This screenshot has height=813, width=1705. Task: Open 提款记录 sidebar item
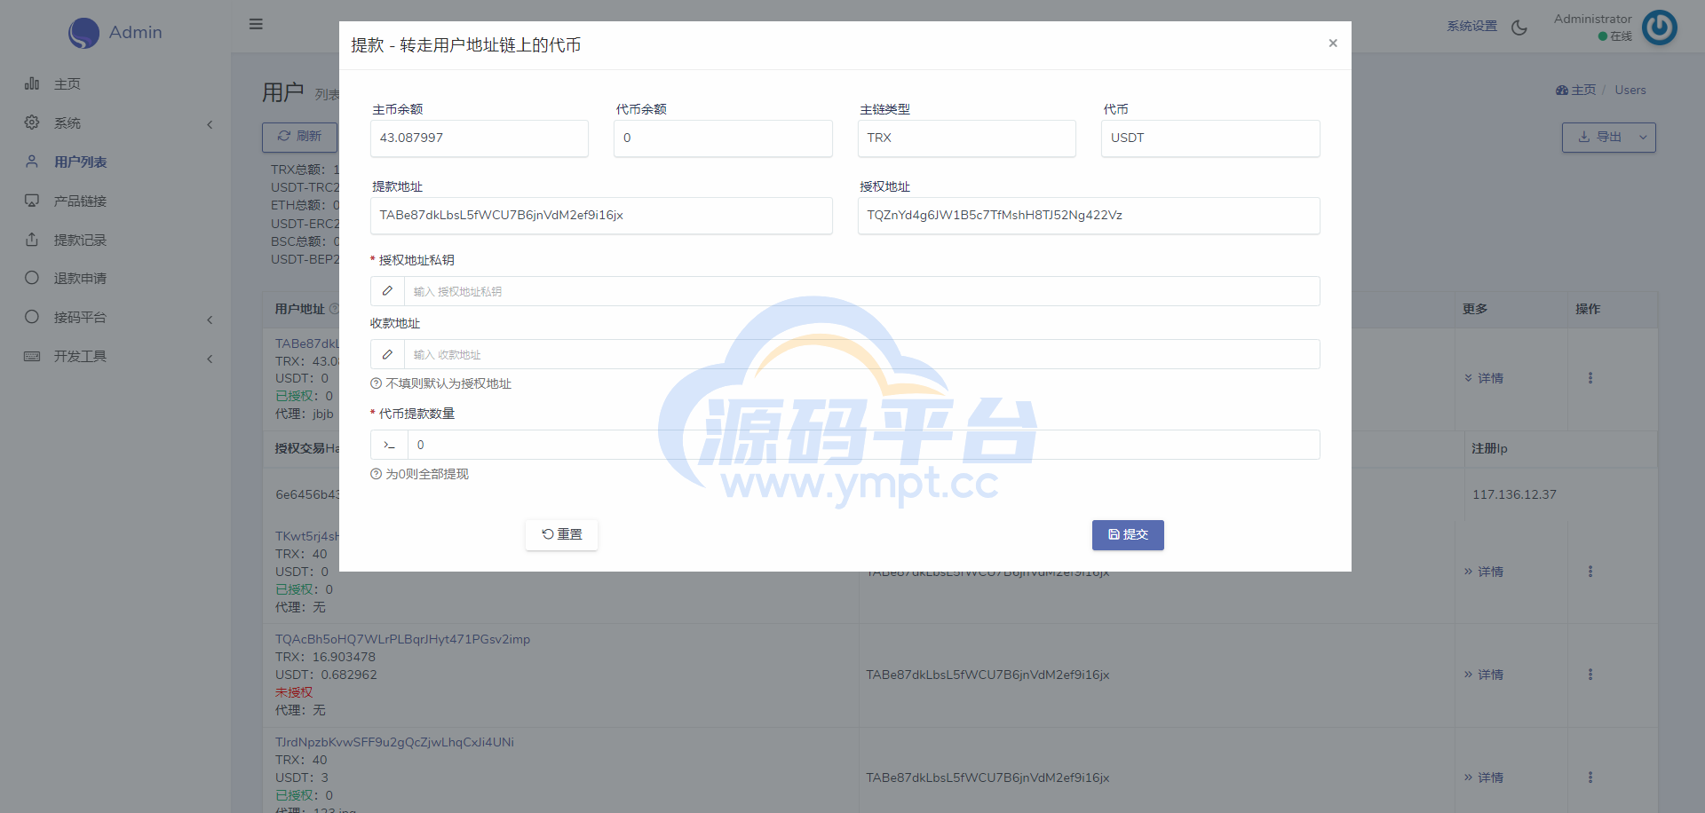click(80, 241)
